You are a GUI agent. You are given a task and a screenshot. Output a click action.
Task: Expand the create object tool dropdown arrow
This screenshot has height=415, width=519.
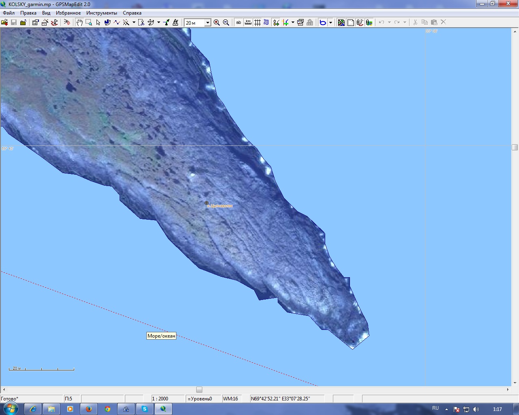(134, 23)
